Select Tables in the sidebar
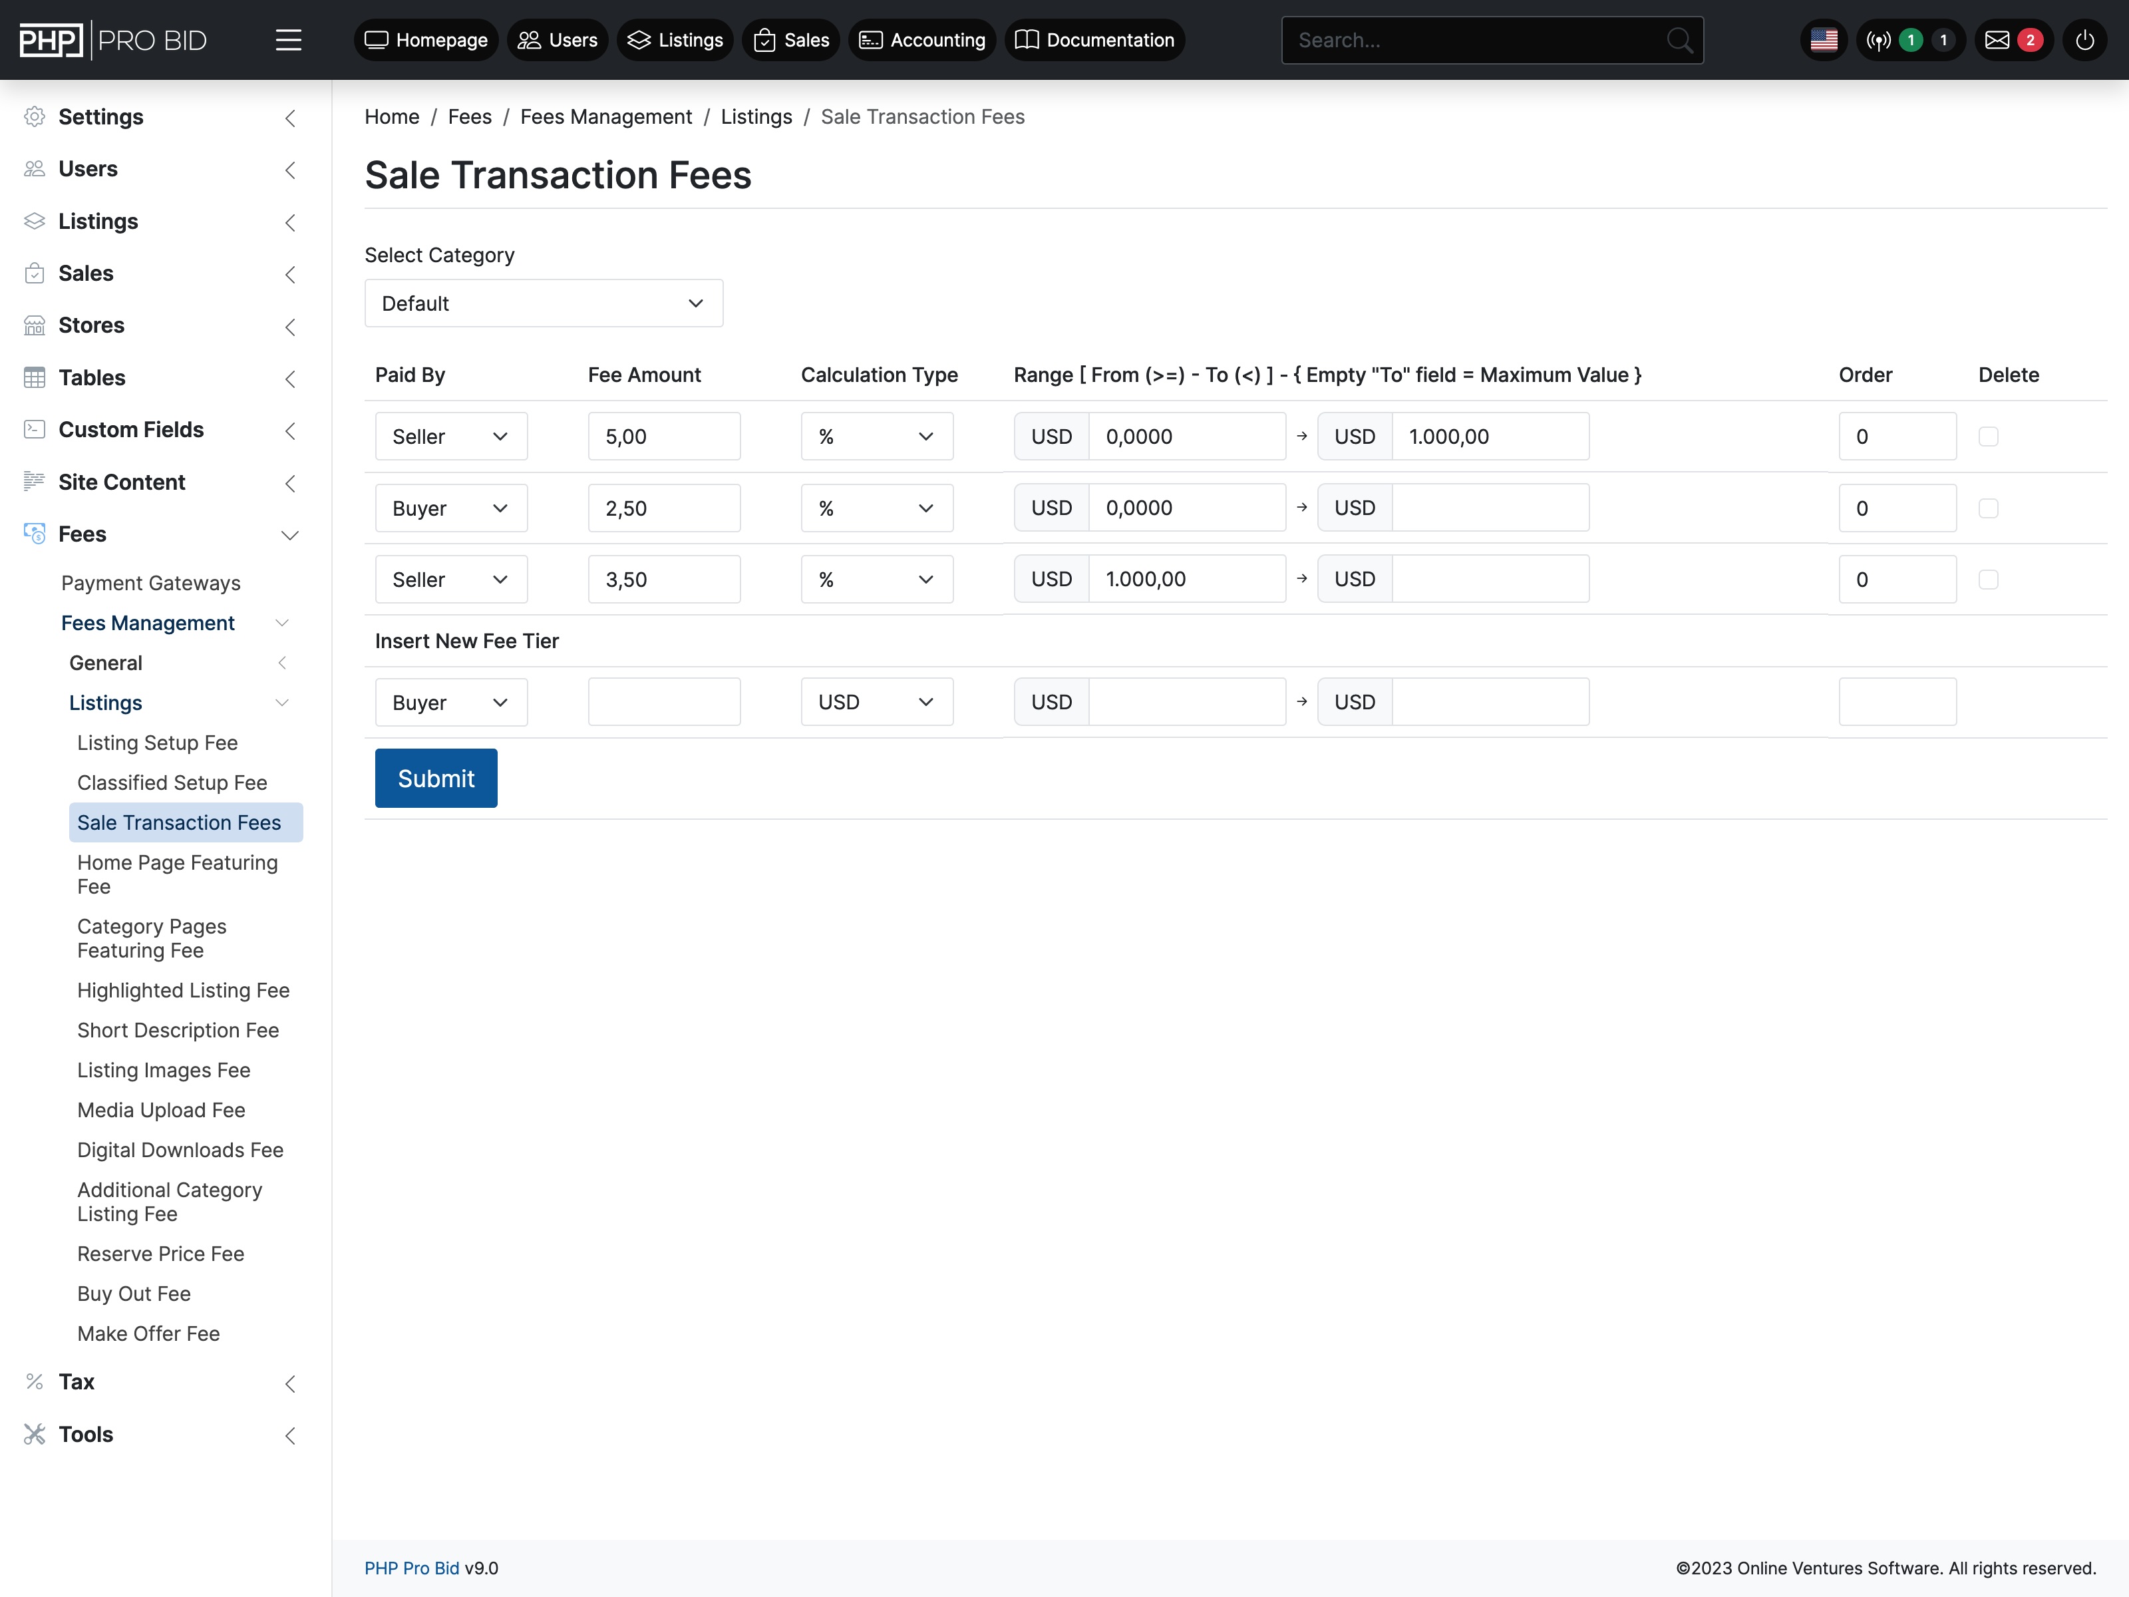 (x=91, y=377)
